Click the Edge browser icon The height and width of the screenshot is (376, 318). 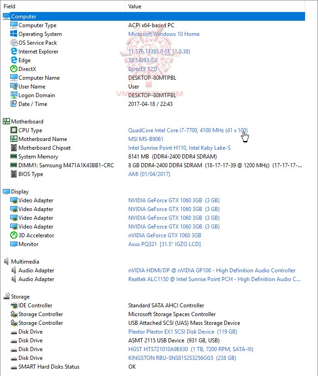coord(14,60)
